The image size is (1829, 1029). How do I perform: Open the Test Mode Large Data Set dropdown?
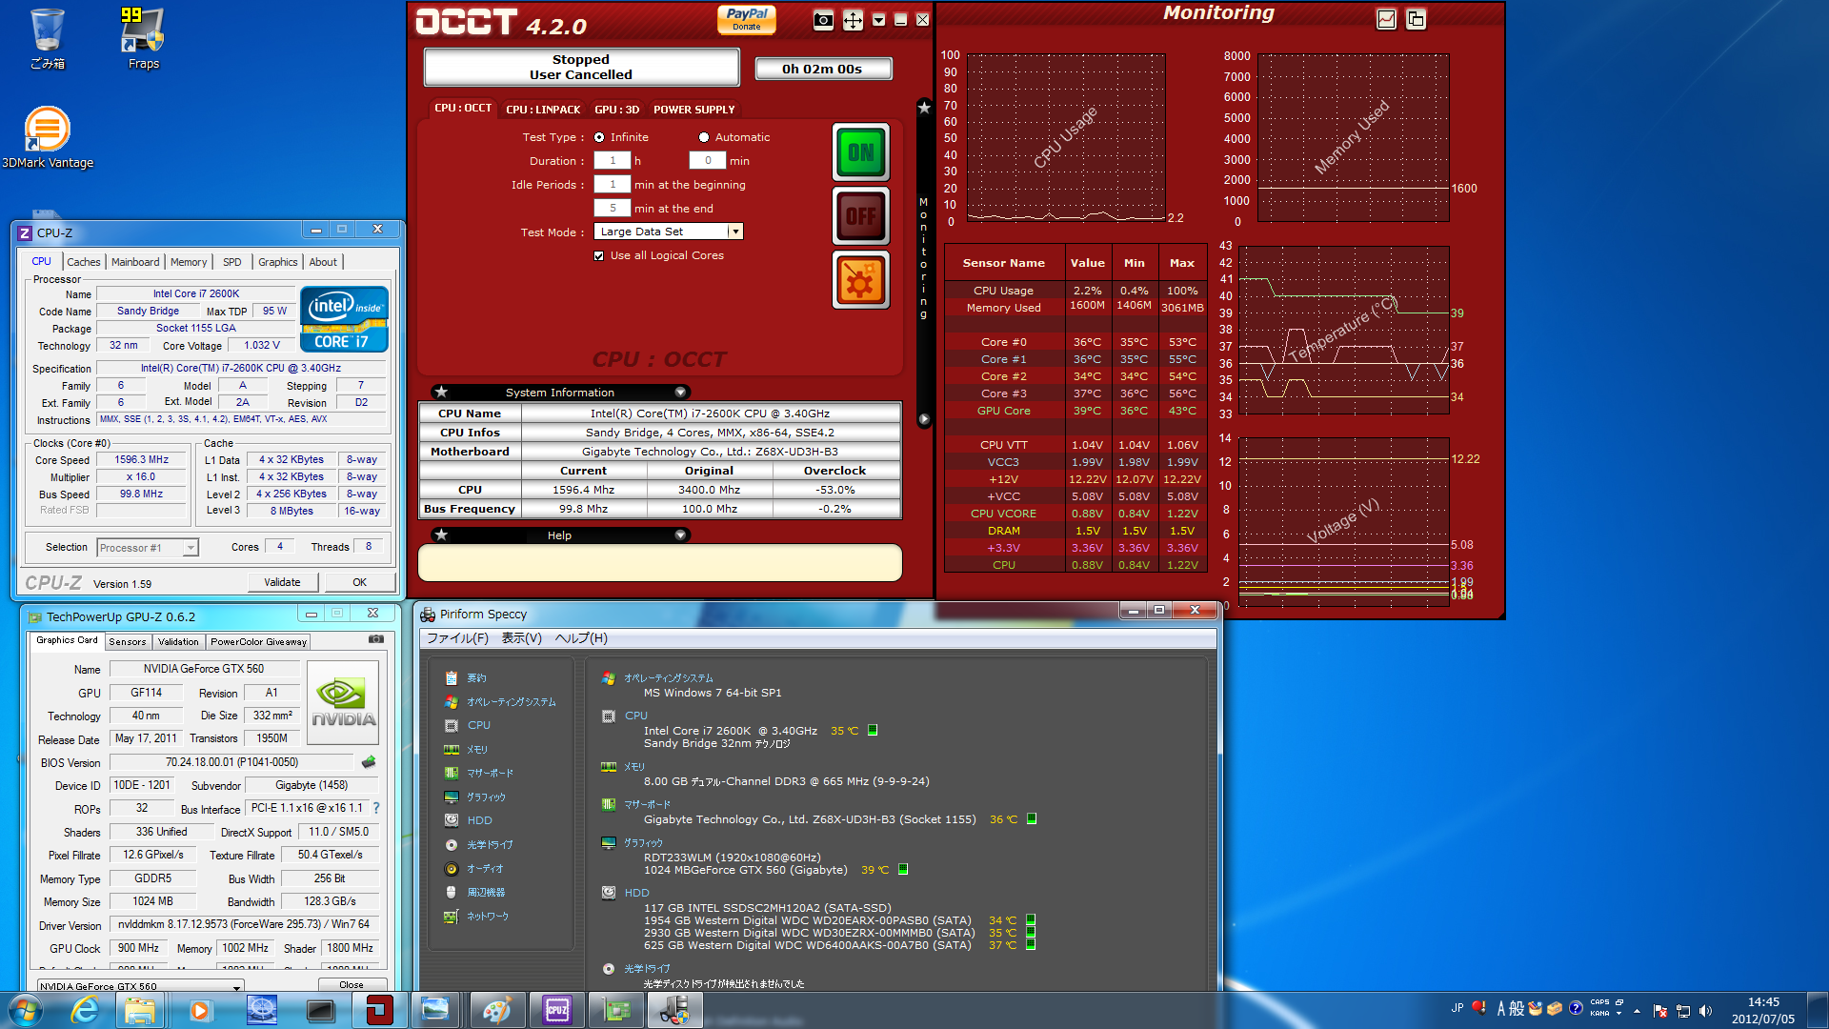coord(734,232)
